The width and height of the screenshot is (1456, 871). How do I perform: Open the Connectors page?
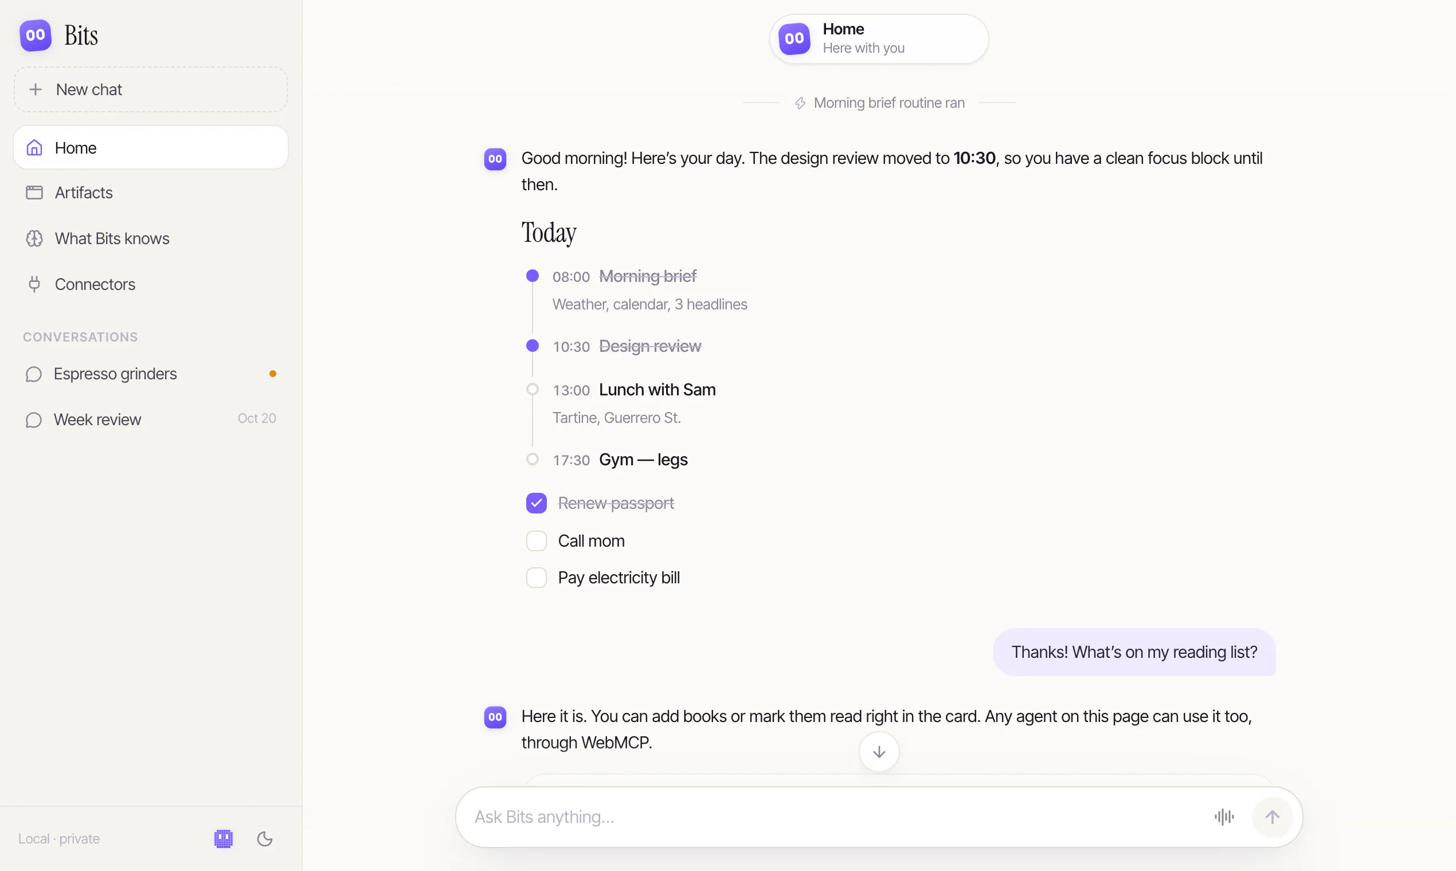(x=150, y=284)
